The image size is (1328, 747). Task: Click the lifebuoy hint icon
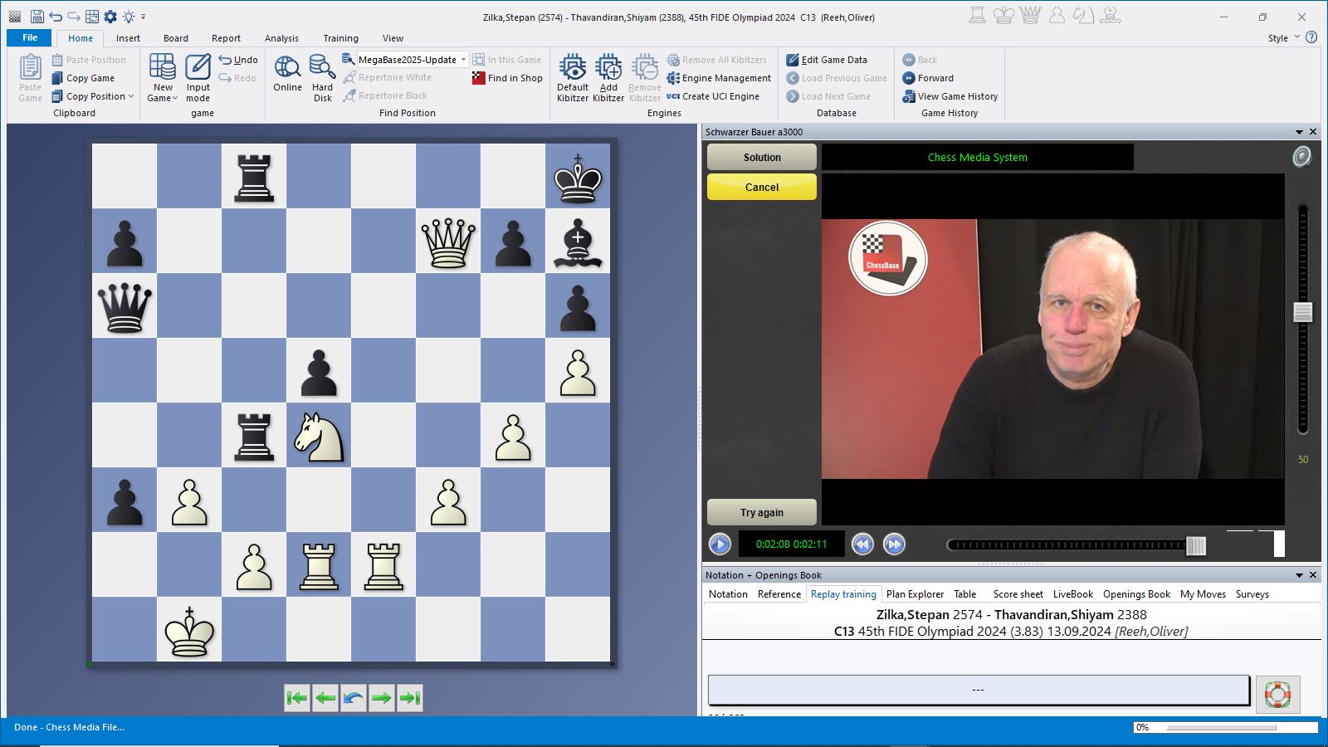click(1277, 694)
